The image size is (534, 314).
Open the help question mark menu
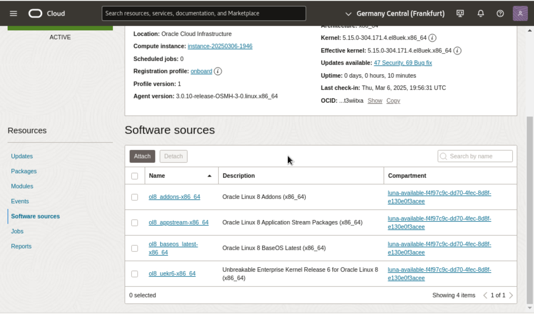pos(500,14)
